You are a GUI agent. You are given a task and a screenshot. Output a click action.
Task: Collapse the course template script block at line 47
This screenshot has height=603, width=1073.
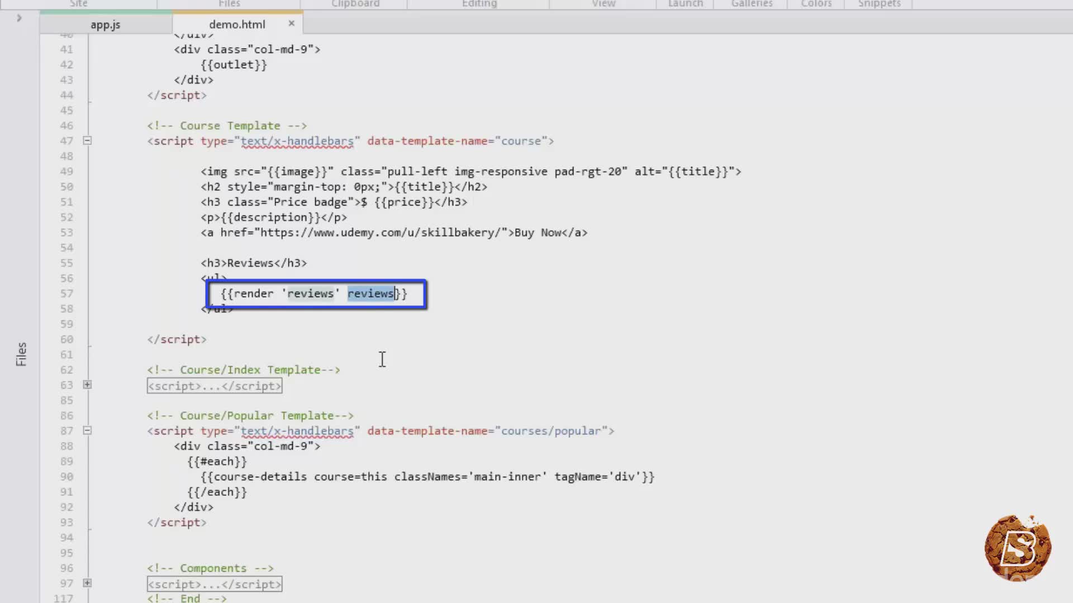87,141
